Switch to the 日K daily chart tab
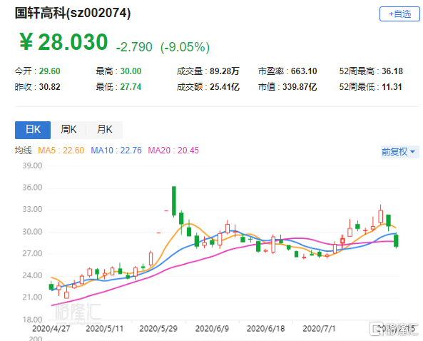423x341 pixels. coord(33,130)
